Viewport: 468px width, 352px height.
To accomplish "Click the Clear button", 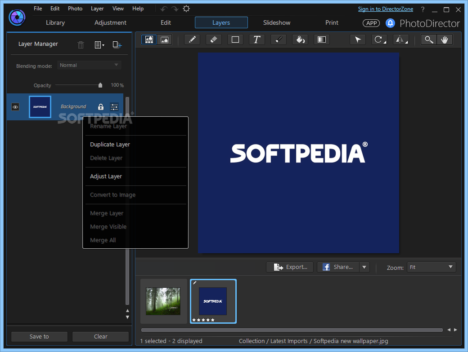I will tap(101, 337).
